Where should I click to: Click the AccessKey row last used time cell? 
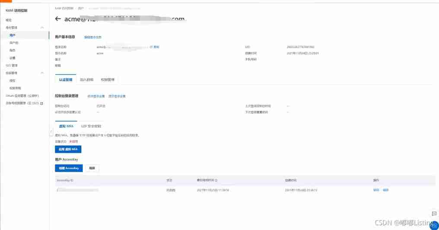[x=213, y=190]
